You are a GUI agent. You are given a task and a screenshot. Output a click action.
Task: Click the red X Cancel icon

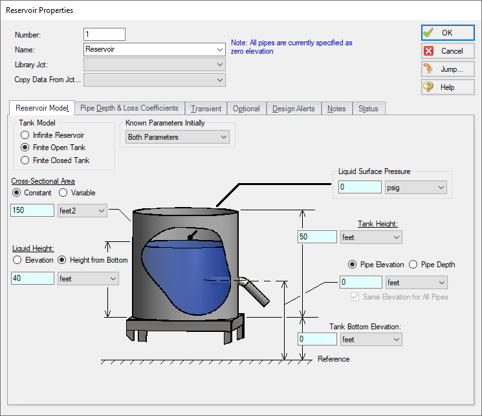[428, 51]
